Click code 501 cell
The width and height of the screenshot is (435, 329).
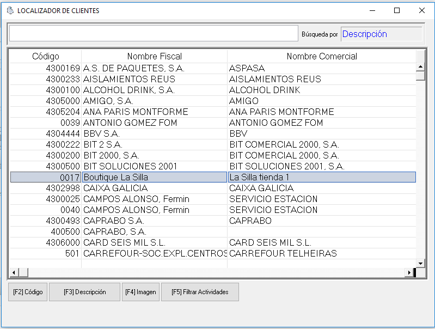pyautogui.click(x=46, y=253)
